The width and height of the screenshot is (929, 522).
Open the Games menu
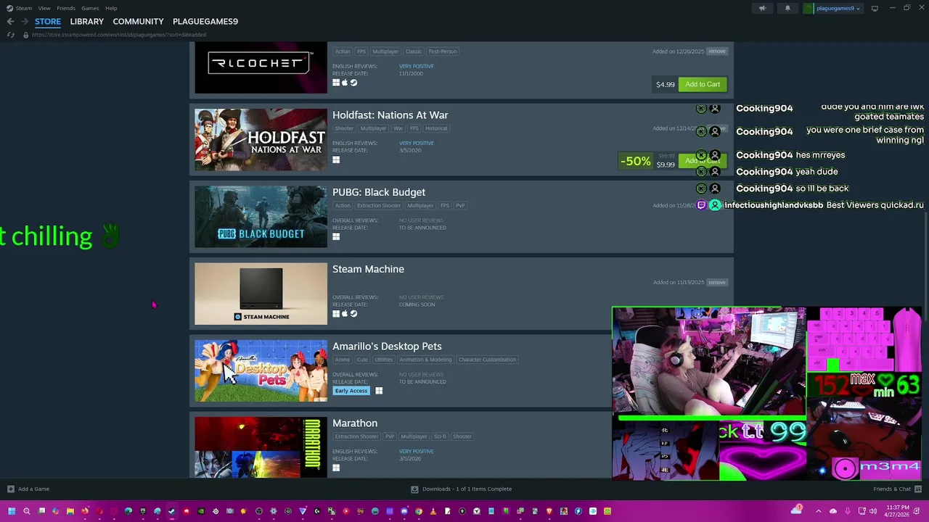(90, 9)
